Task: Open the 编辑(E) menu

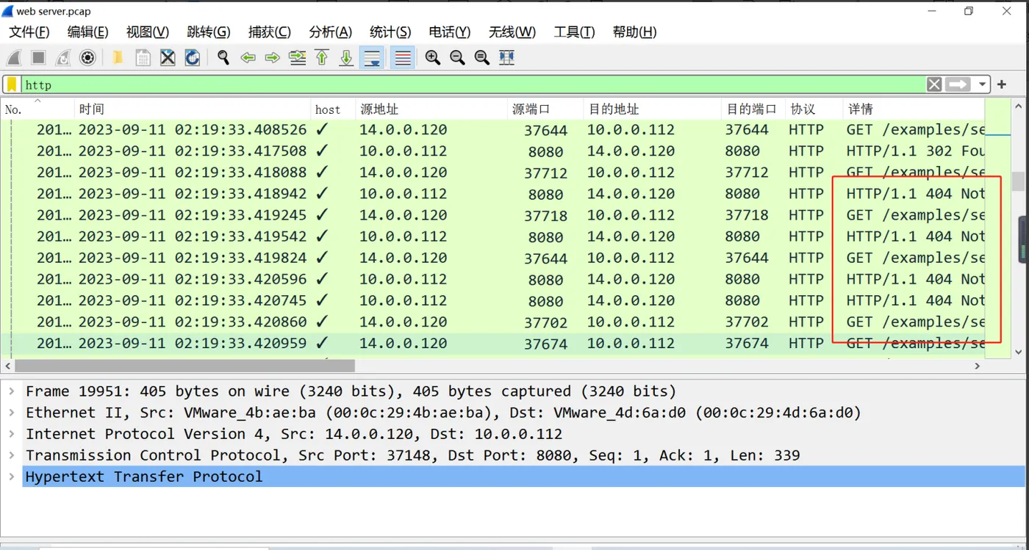Action: tap(87, 32)
